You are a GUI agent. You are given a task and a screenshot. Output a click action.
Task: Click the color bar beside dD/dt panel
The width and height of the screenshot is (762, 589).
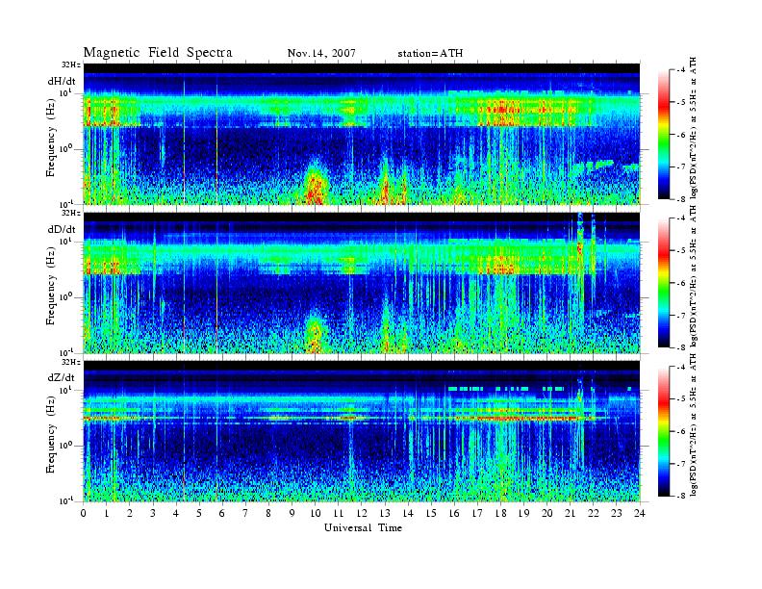(x=663, y=283)
